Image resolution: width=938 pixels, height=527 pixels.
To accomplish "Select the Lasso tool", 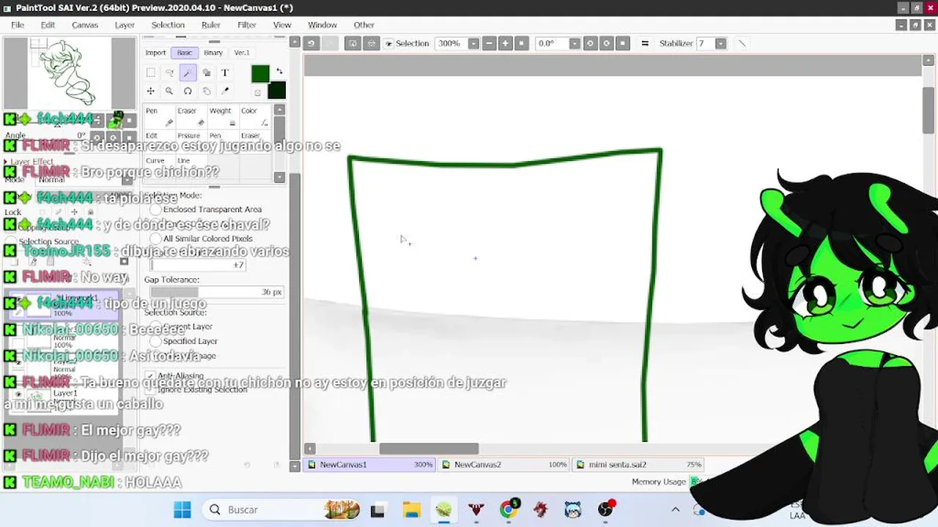I will pyautogui.click(x=169, y=72).
